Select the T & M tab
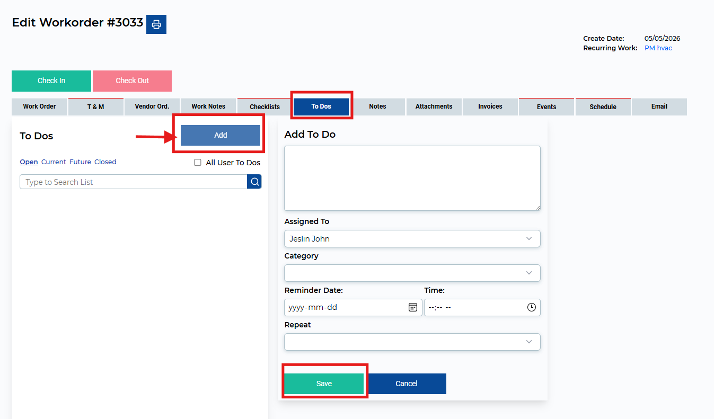The height and width of the screenshot is (419, 714). pos(96,106)
